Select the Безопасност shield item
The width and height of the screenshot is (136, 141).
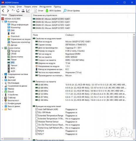pos(12,100)
